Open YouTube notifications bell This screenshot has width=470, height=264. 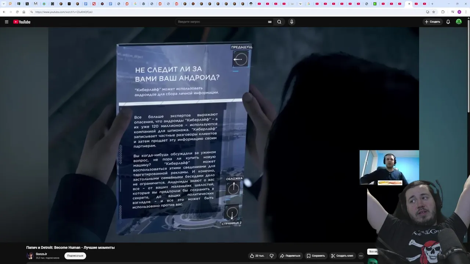(x=448, y=22)
